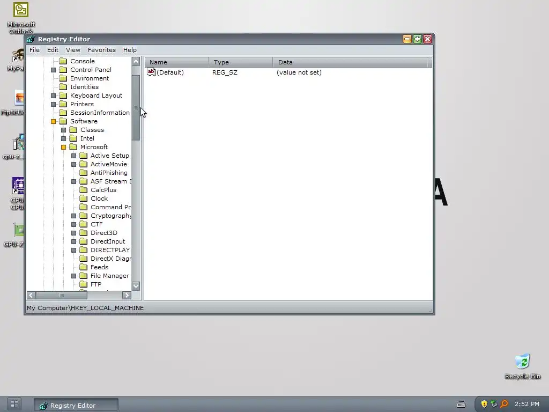Click tree scroll down arrow

[x=136, y=286]
